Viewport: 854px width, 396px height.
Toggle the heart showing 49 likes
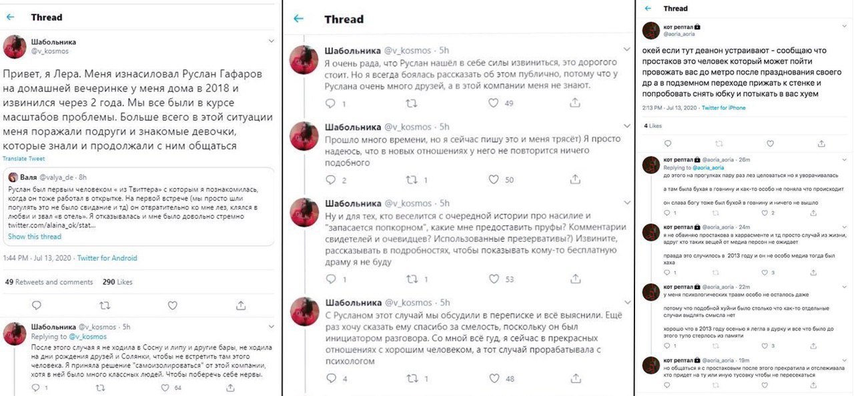pyautogui.click(x=494, y=103)
